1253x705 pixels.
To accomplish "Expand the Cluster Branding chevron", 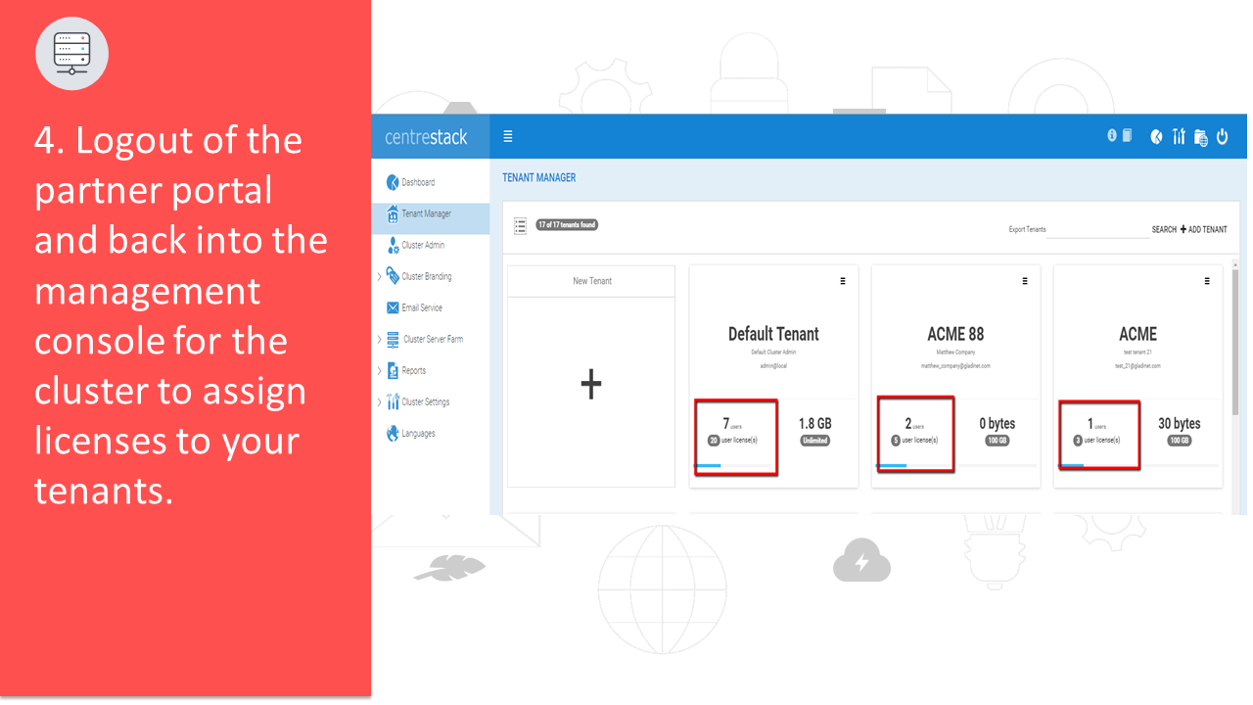I will 379,276.
